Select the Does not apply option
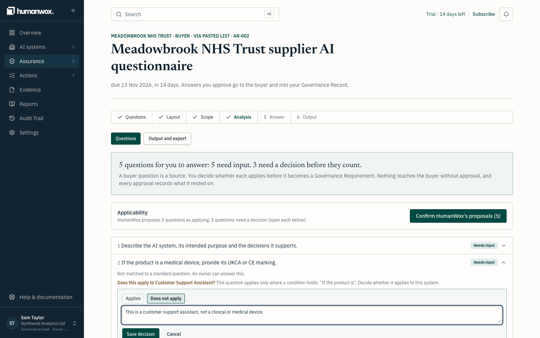The height and width of the screenshot is (338, 540). click(x=166, y=299)
